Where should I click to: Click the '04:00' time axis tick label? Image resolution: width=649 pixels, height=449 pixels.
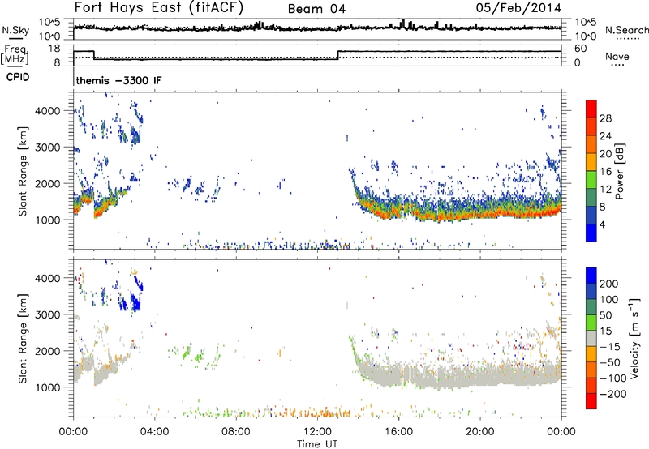pyautogui.click(x=154, y=432)
